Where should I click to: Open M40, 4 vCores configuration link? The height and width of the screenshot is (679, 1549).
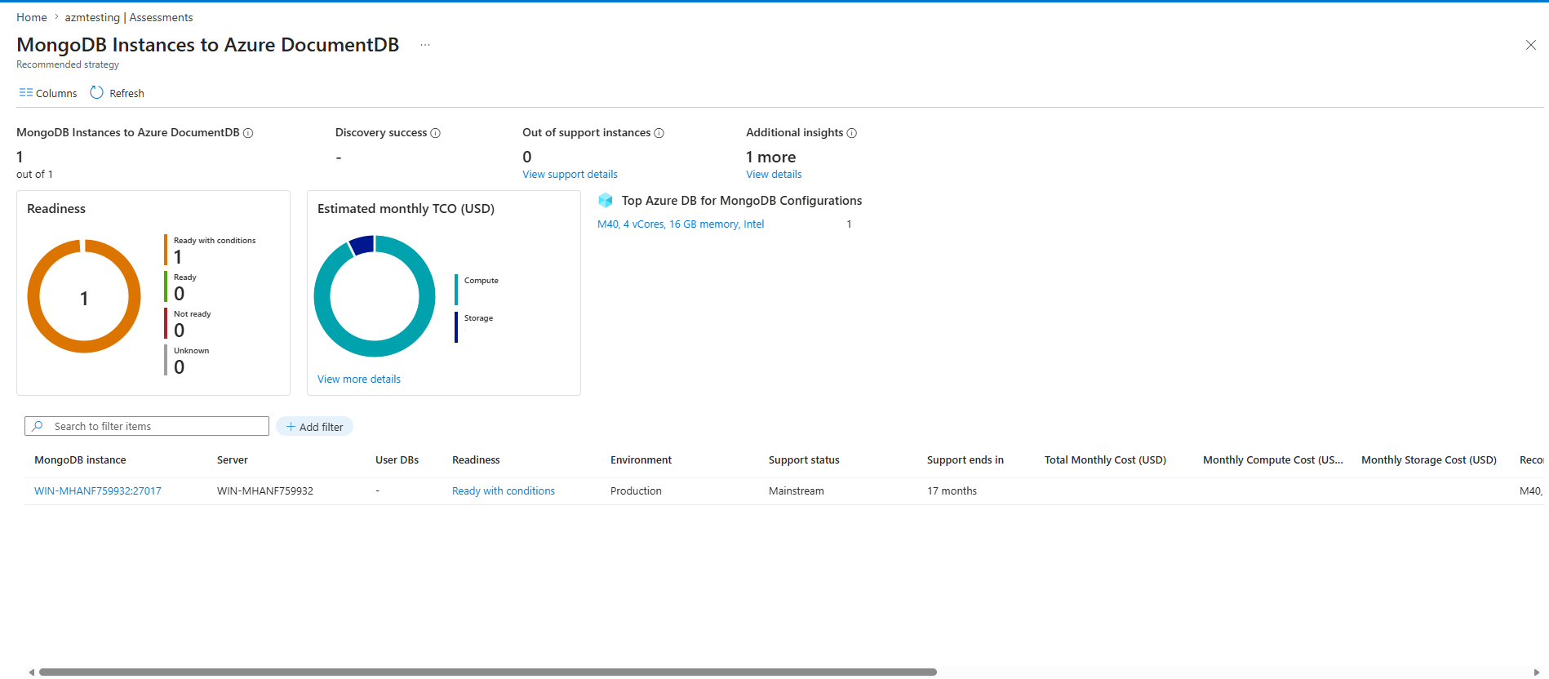pyautogui.click(x=681, y=224)
